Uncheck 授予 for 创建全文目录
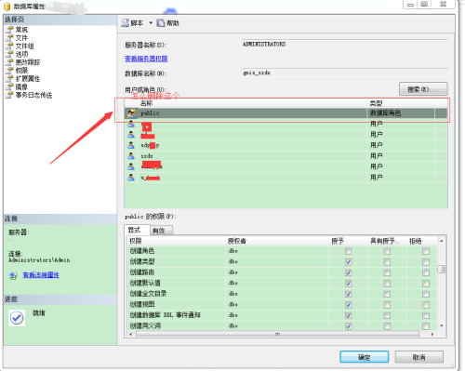Viewport: 465px width, 371px height. 349,294
